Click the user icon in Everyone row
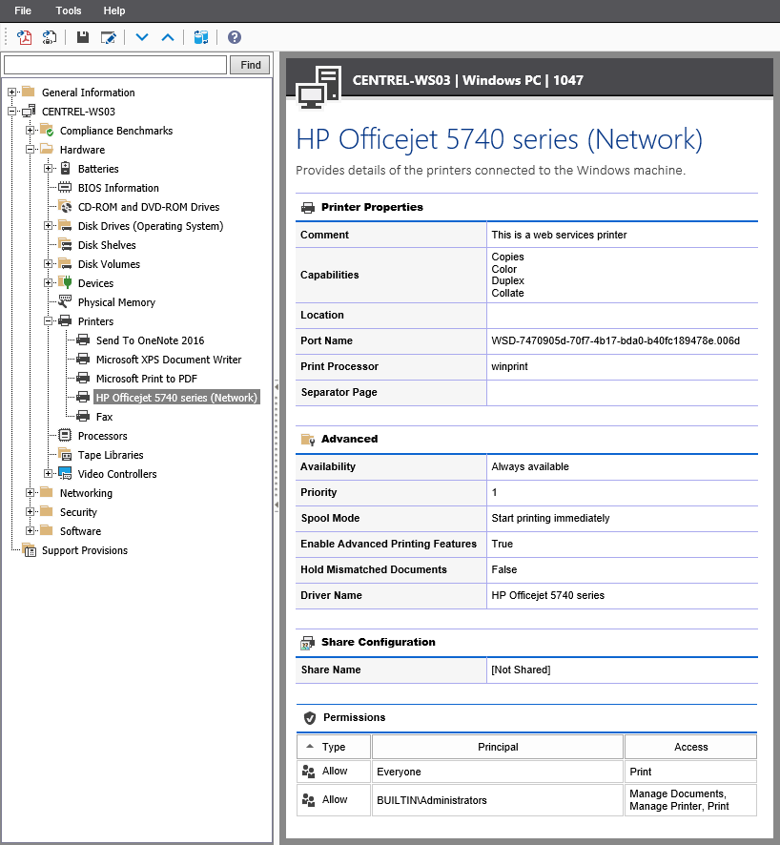780x845 pixels. click(309, 772)
